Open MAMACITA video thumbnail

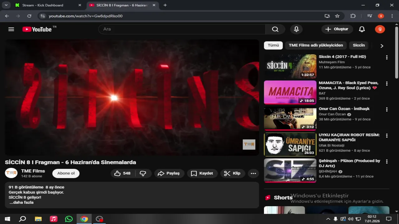(x=290, y=92)
